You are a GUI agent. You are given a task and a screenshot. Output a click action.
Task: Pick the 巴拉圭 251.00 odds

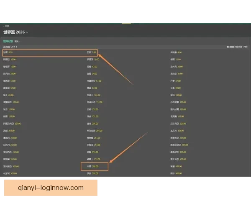coord(94,145)
